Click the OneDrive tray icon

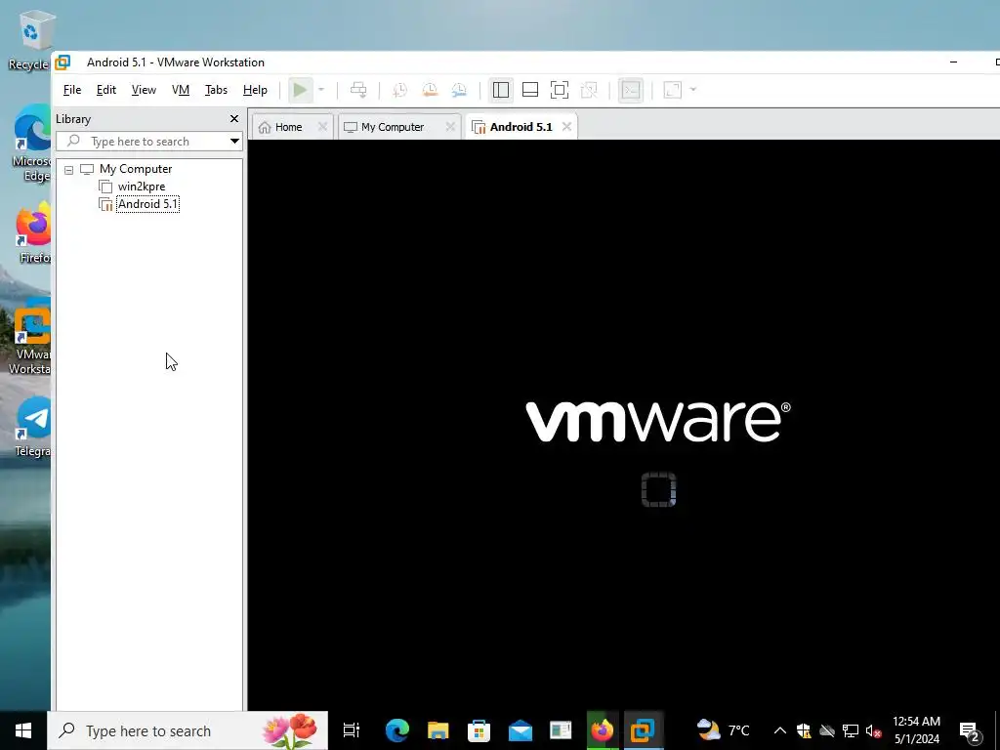pos(827,730)
